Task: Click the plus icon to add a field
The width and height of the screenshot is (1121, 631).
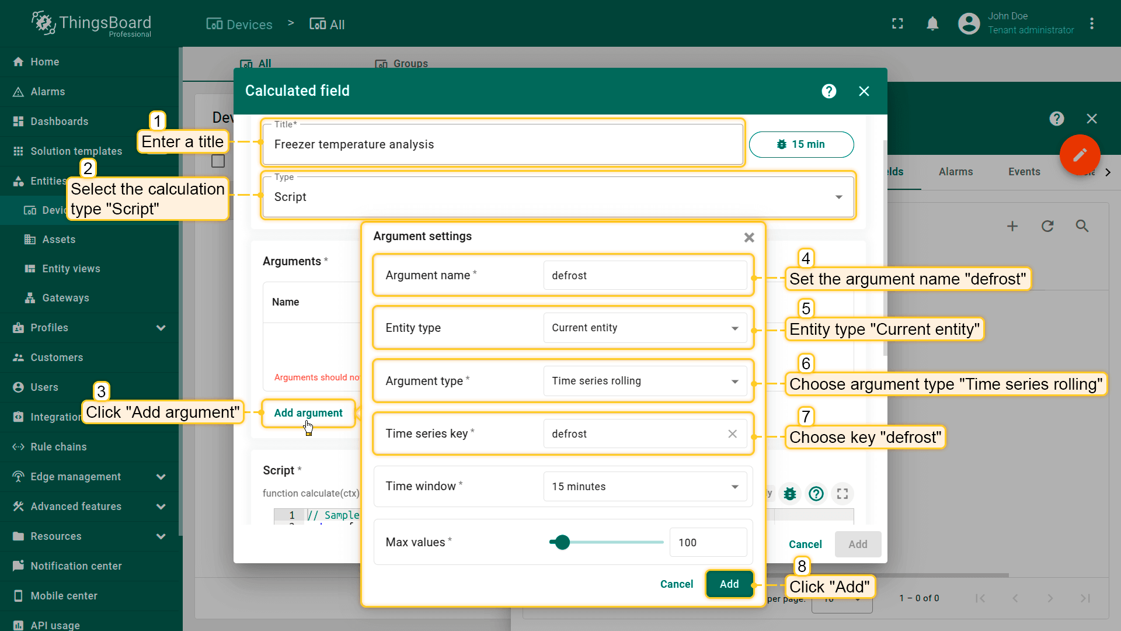Action: click(1012, 226)
